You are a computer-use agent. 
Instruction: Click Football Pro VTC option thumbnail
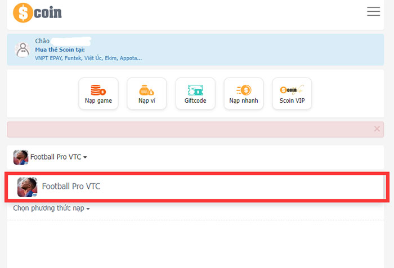[x=27, y=187]
